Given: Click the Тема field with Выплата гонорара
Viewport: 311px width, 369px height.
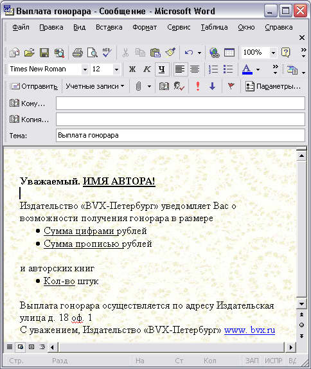Looking at the screenshot, I should click(181, 135).
